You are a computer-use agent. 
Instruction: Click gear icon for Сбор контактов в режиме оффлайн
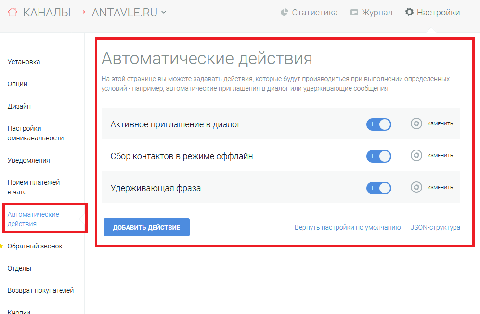click(416, 155)
